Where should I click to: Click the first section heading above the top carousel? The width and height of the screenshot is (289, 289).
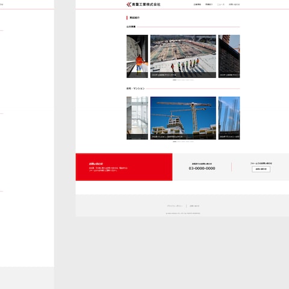(131, 26)
